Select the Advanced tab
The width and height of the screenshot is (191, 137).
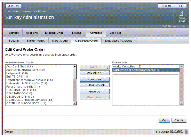(x=96, y=33)
